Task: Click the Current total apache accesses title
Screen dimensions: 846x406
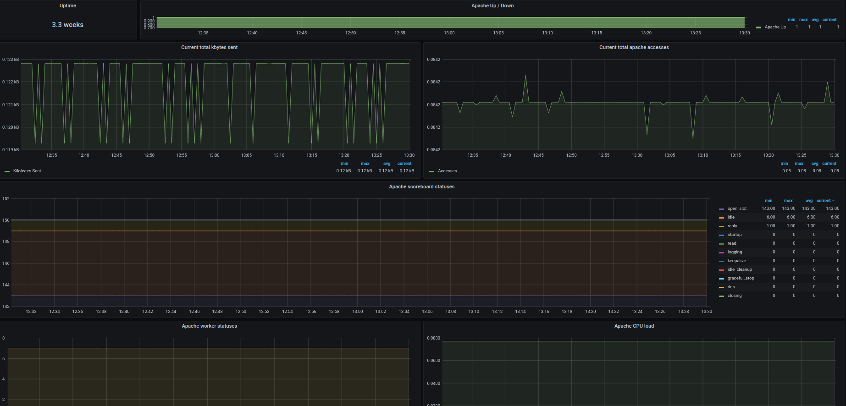Action: (x=634, y=47)
